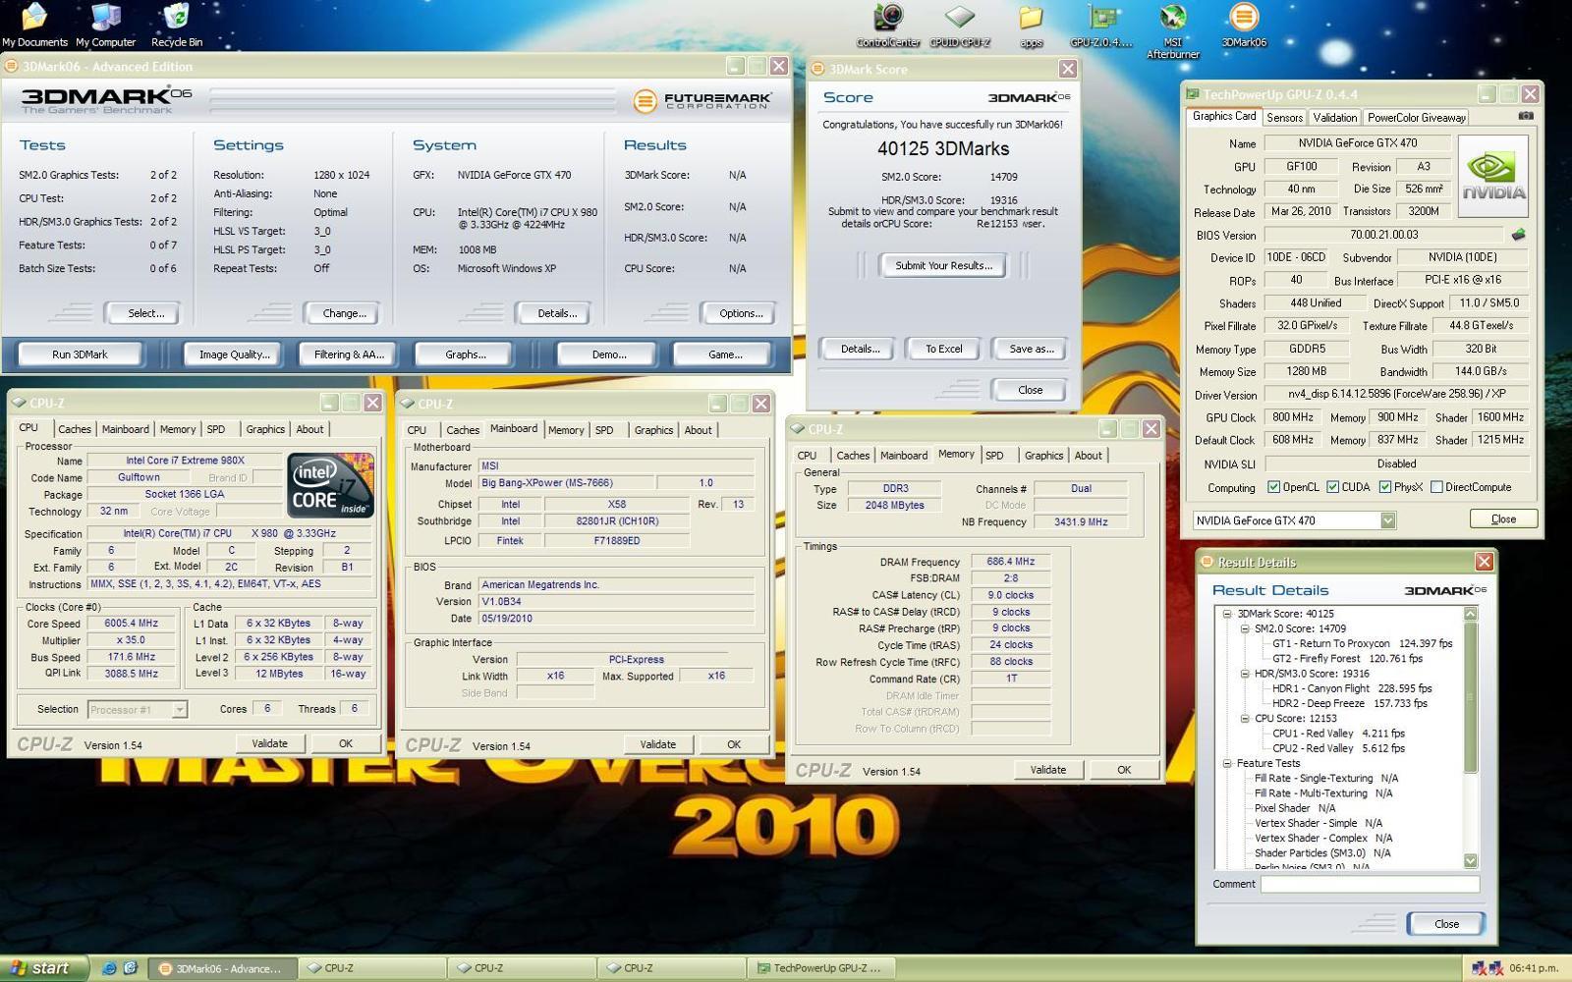Click the save BIOS icon in GPU-Z

coord(1518,235)
